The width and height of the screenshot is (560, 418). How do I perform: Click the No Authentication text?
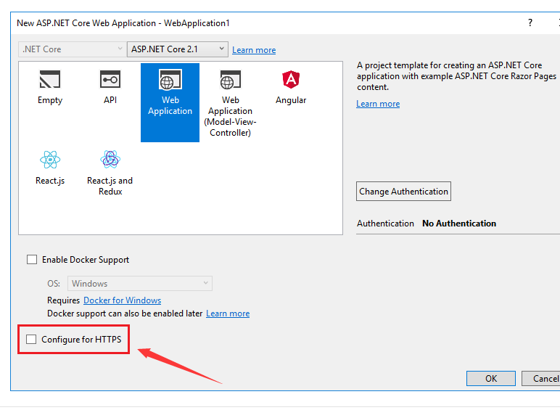tap(459, 224)
